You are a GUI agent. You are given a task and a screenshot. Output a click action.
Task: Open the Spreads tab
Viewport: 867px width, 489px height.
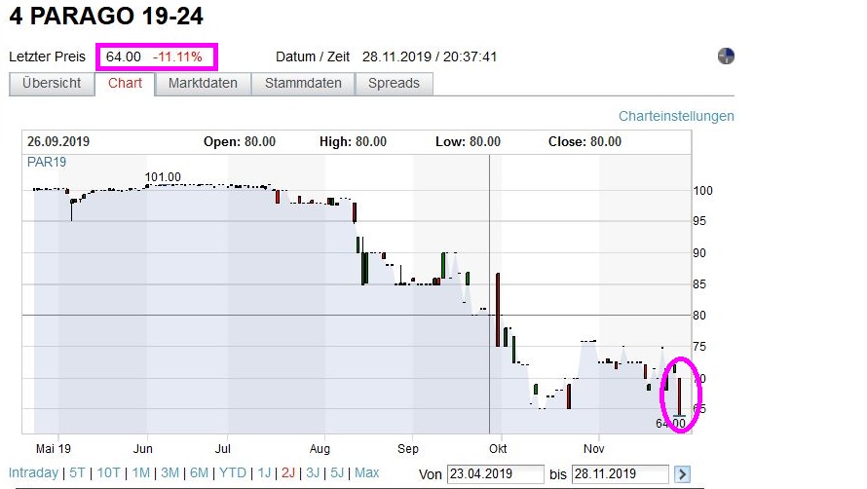point(394,84)
